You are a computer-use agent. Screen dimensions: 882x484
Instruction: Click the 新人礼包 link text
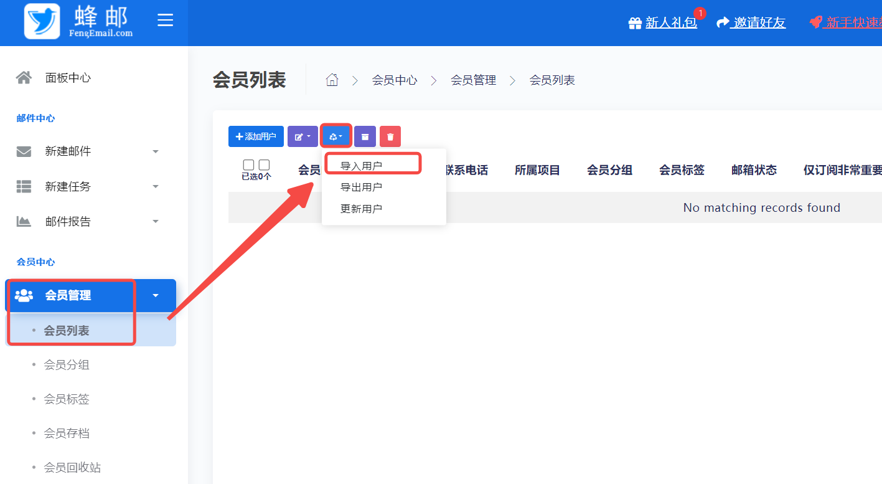(x=671, y=22)
